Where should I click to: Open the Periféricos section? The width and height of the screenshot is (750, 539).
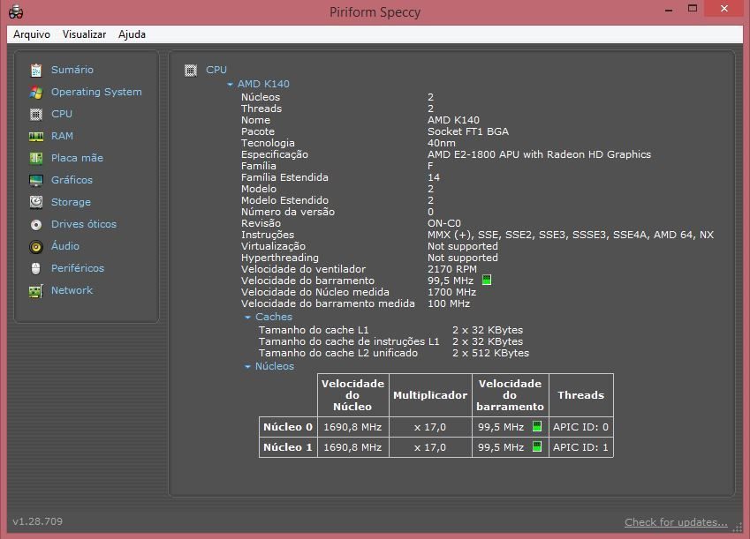tap(78, 268)
